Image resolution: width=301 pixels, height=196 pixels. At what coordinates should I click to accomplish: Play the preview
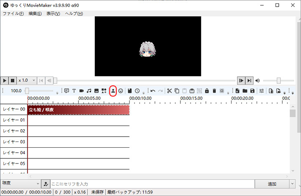click(x=5, y=80)
